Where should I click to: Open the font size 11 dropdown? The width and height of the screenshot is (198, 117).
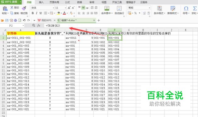pyautogui.click(x=65, y=8)
